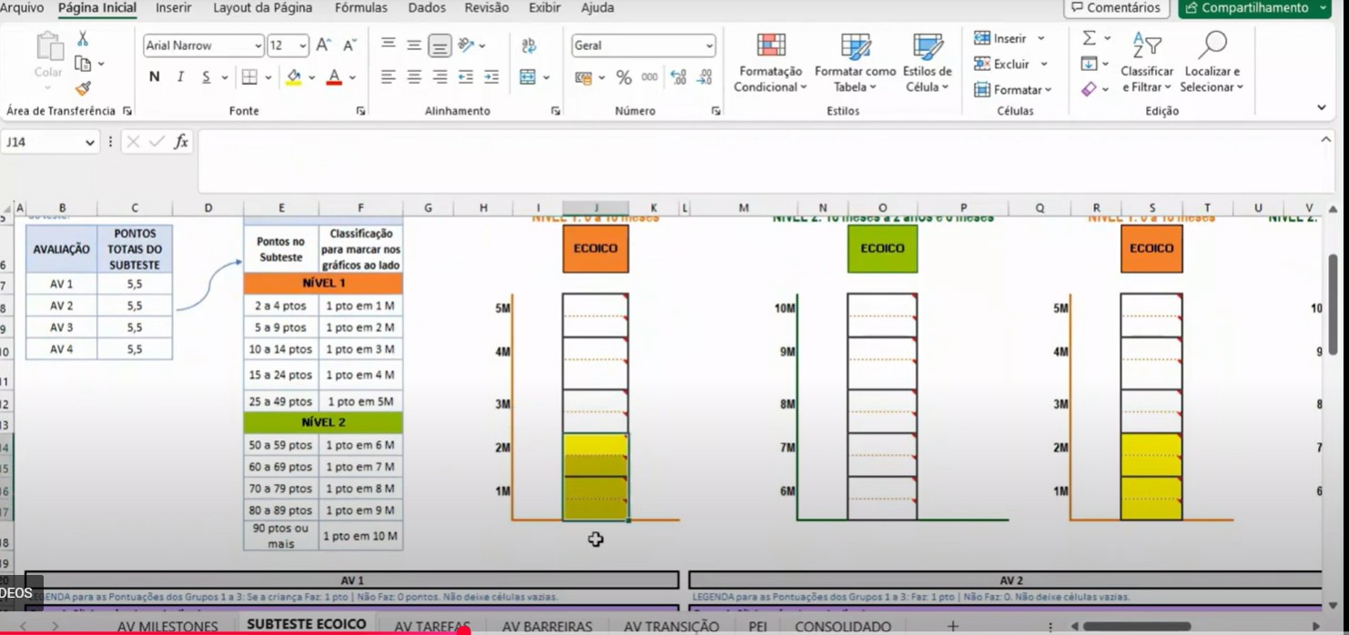Click the Comentários button
This screenshot has width=1349, height=635.
(1116, 8)
